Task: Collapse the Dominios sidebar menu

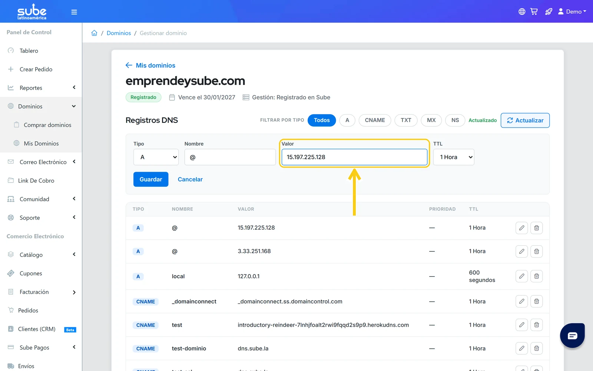Action: click(41, 106)
